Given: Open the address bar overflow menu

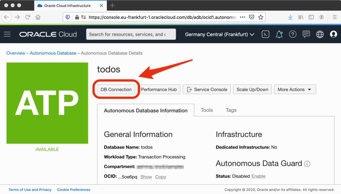Looking at the screenshot, I should coord(243,17).
